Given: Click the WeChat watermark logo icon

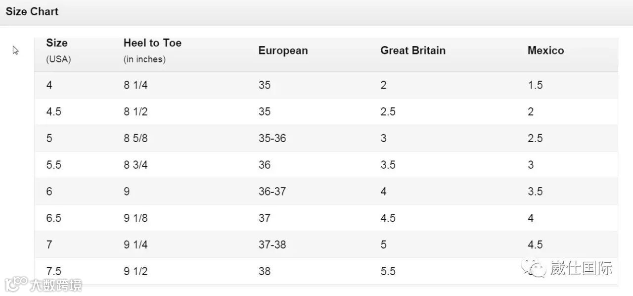Looking at the screenshot, I should 535,268.
